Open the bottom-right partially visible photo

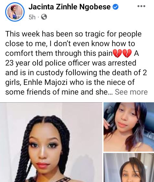(129, 167)
